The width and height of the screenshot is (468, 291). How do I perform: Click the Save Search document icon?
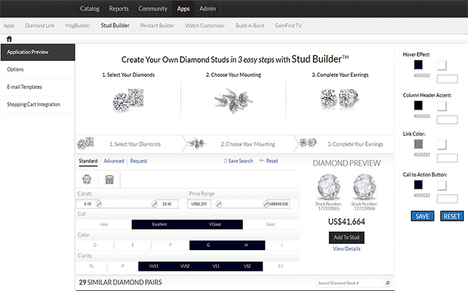225,161
